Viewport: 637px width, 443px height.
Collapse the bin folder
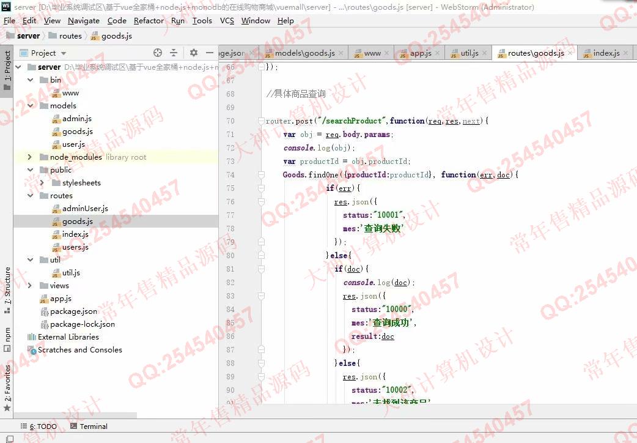coord(31,80)
